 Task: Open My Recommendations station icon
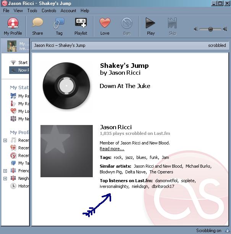pyautogui.click(x=13, y=96)
